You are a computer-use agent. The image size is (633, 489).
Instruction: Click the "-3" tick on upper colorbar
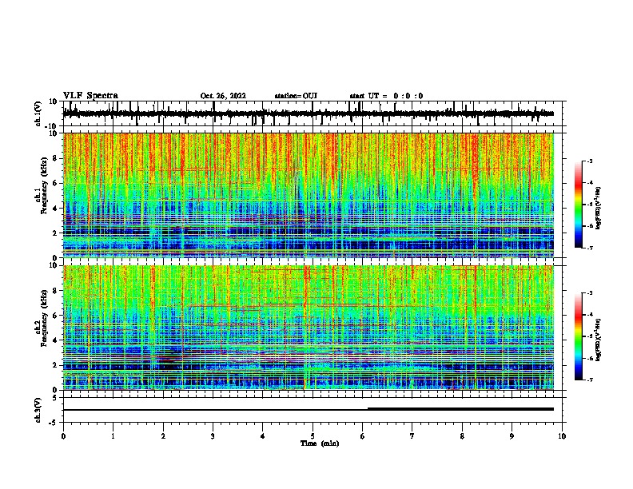[589, 161]
